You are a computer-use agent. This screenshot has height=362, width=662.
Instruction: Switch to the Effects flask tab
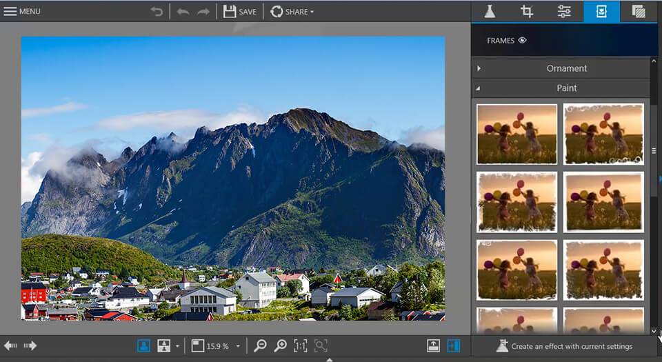pos(490,12)
